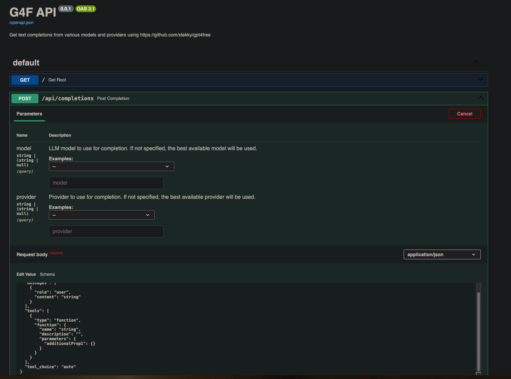Viewport: 511px width, 379px height.
Task: Open the application/json content type dropdown
Action: (442, 254)
